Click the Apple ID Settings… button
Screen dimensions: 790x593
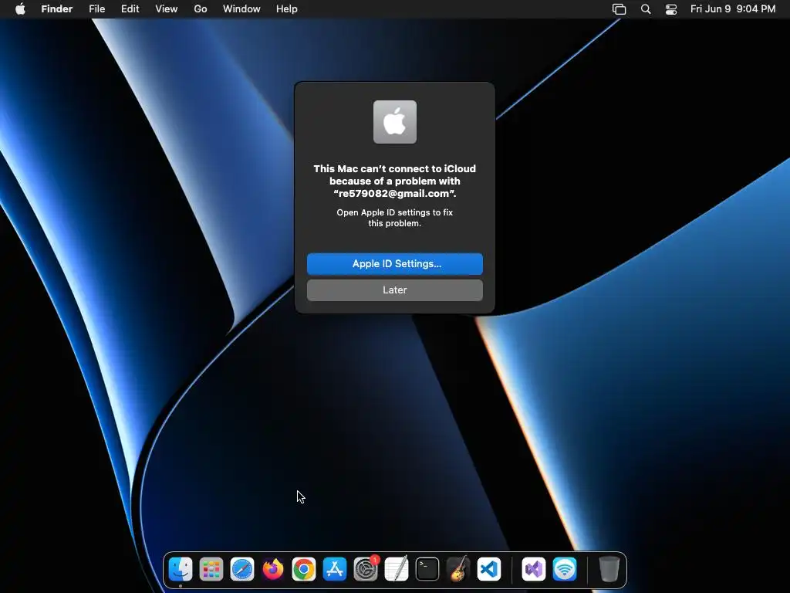(394, 264)
